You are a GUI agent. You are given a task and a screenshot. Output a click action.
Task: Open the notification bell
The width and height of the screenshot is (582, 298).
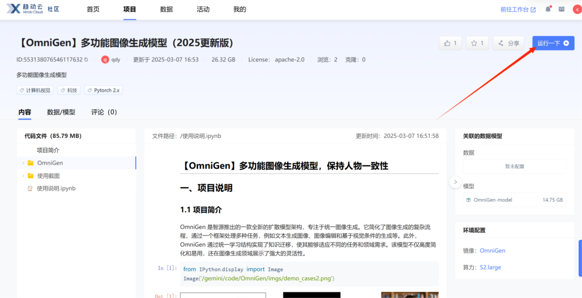(548, 10)
